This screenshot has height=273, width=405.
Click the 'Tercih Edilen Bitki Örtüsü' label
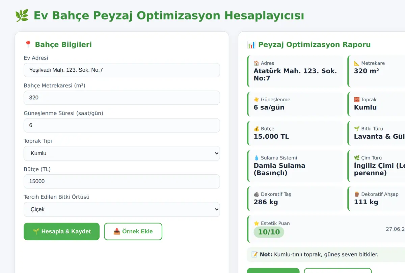coord(57,197)
